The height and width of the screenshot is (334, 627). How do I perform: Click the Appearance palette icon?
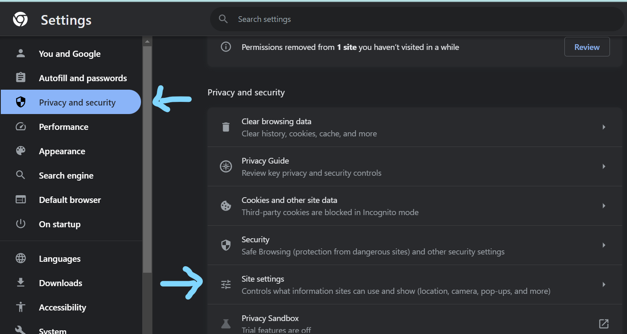click(21, 151)
